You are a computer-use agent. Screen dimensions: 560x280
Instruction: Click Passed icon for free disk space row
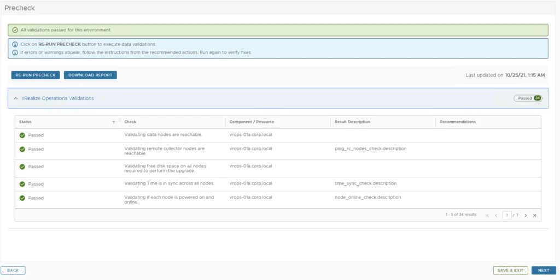tap(22, 166)
